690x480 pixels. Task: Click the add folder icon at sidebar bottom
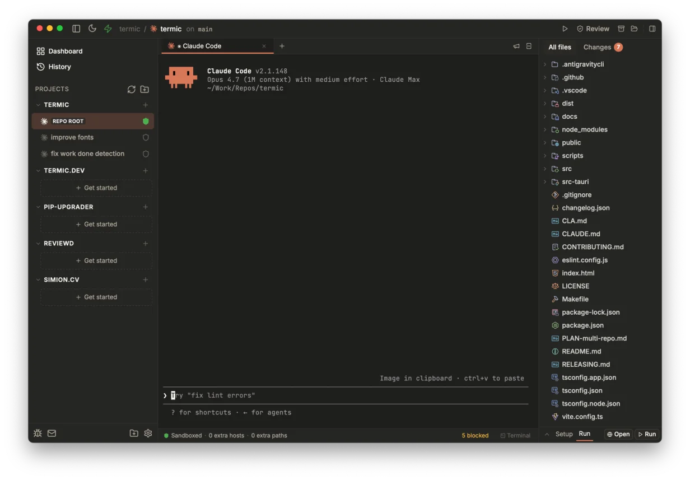134,433
